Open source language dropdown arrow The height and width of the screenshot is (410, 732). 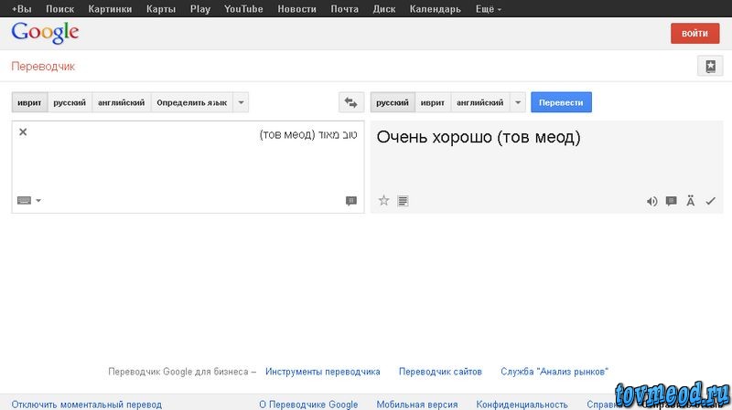(x=241, y=102)
